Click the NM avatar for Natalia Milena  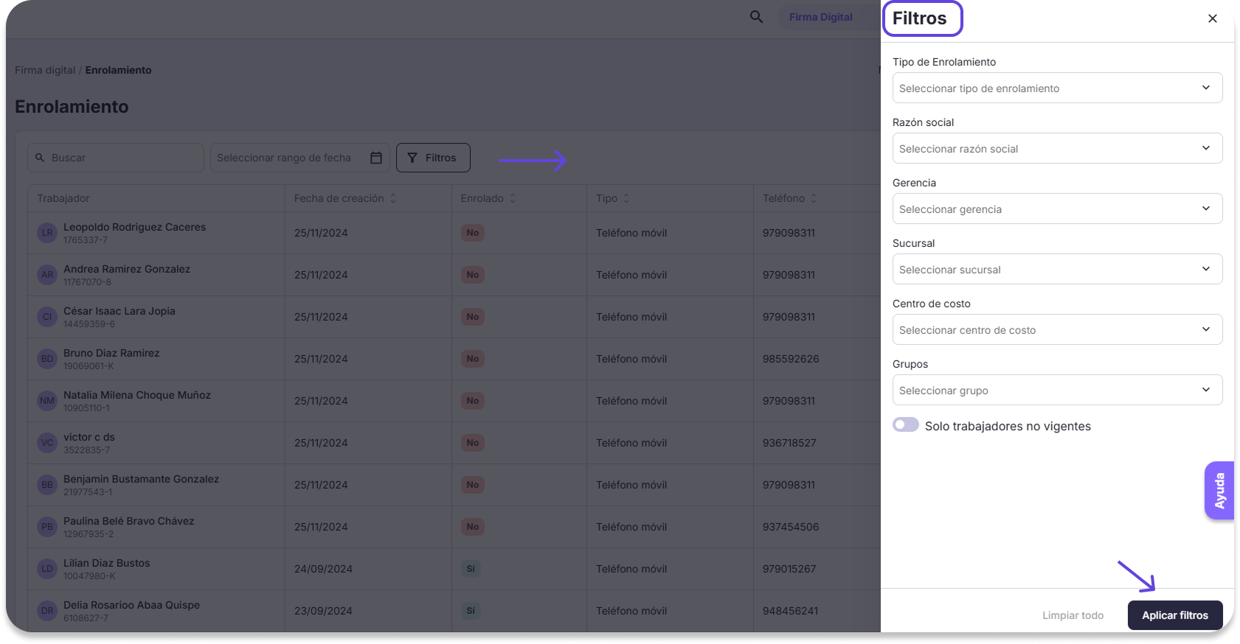tap(47, 401)
